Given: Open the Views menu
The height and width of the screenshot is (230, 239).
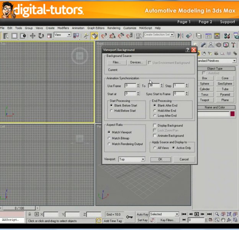Looking at the screenshot, I should click(x=39, y=28).
